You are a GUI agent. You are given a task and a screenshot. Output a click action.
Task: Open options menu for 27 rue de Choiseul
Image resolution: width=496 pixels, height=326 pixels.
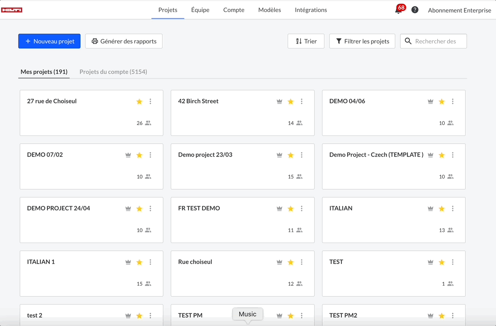[150, 101]
